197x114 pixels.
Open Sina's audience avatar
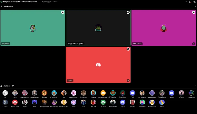pyautogui.click(x=34, y=102)
